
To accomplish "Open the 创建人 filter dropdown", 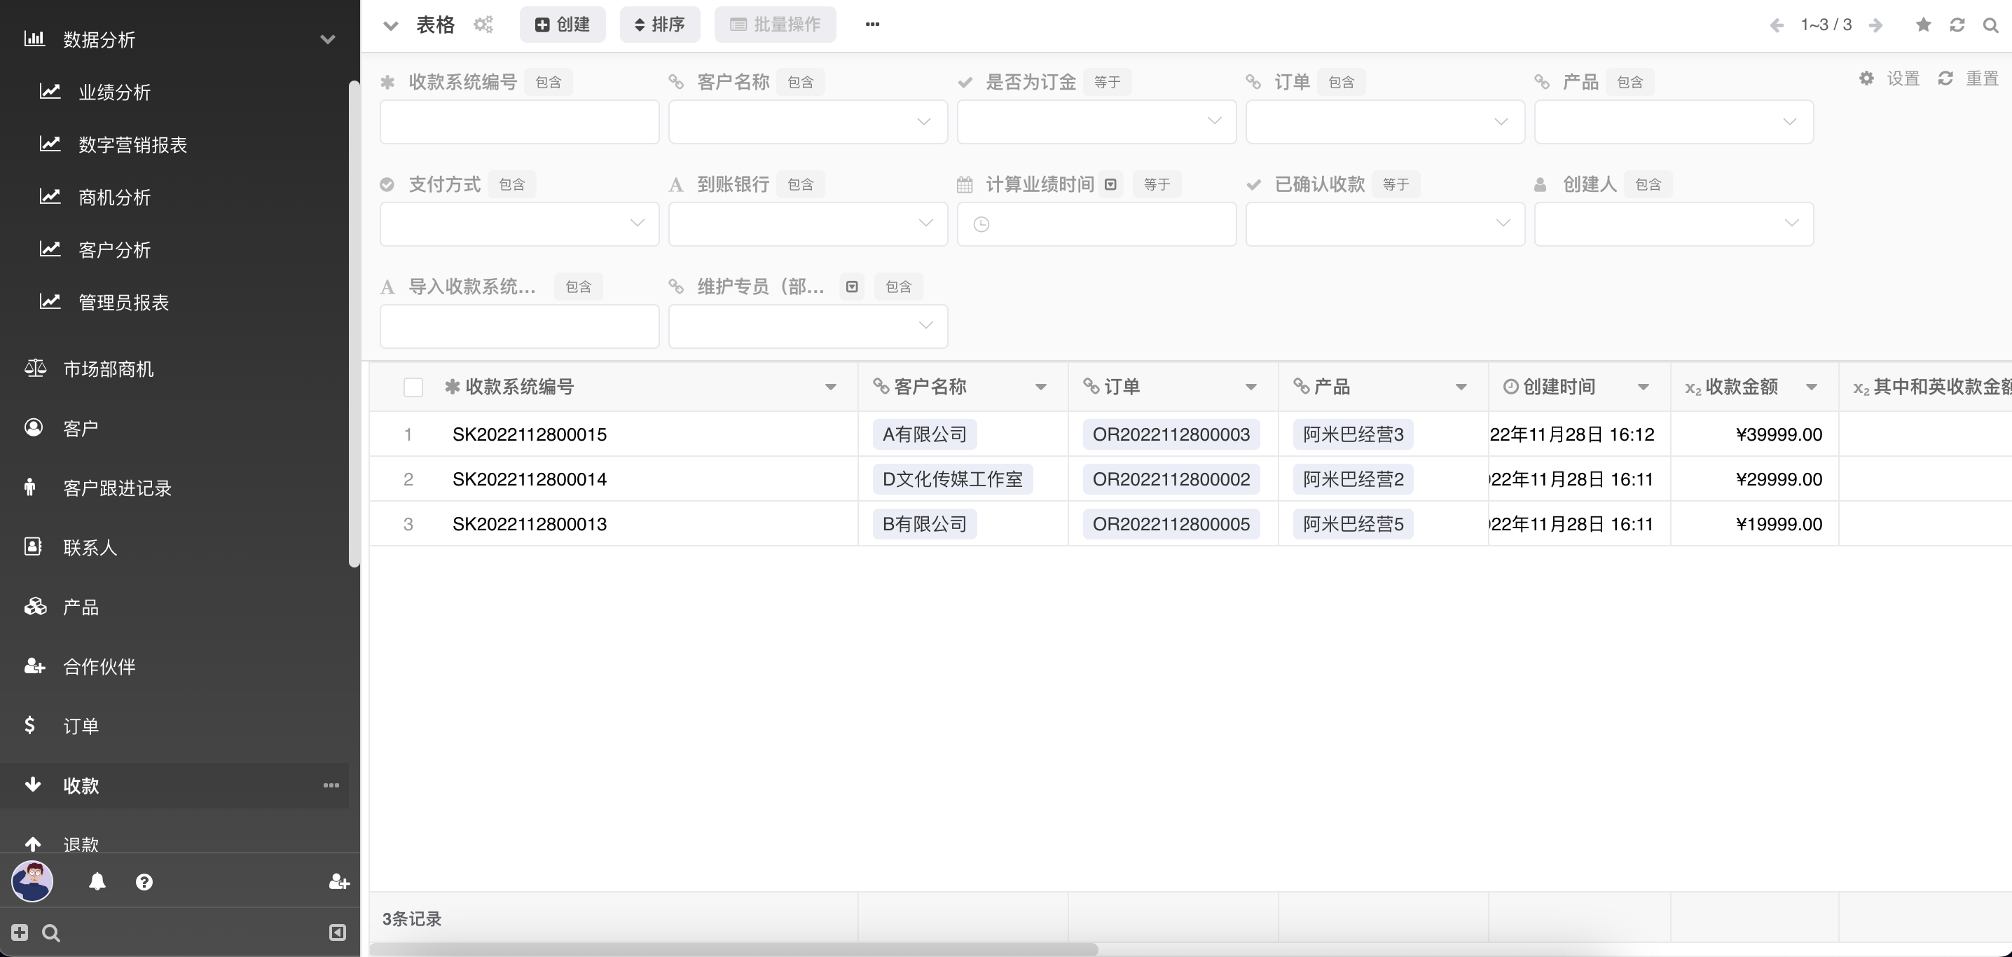I will point(1674,224).
